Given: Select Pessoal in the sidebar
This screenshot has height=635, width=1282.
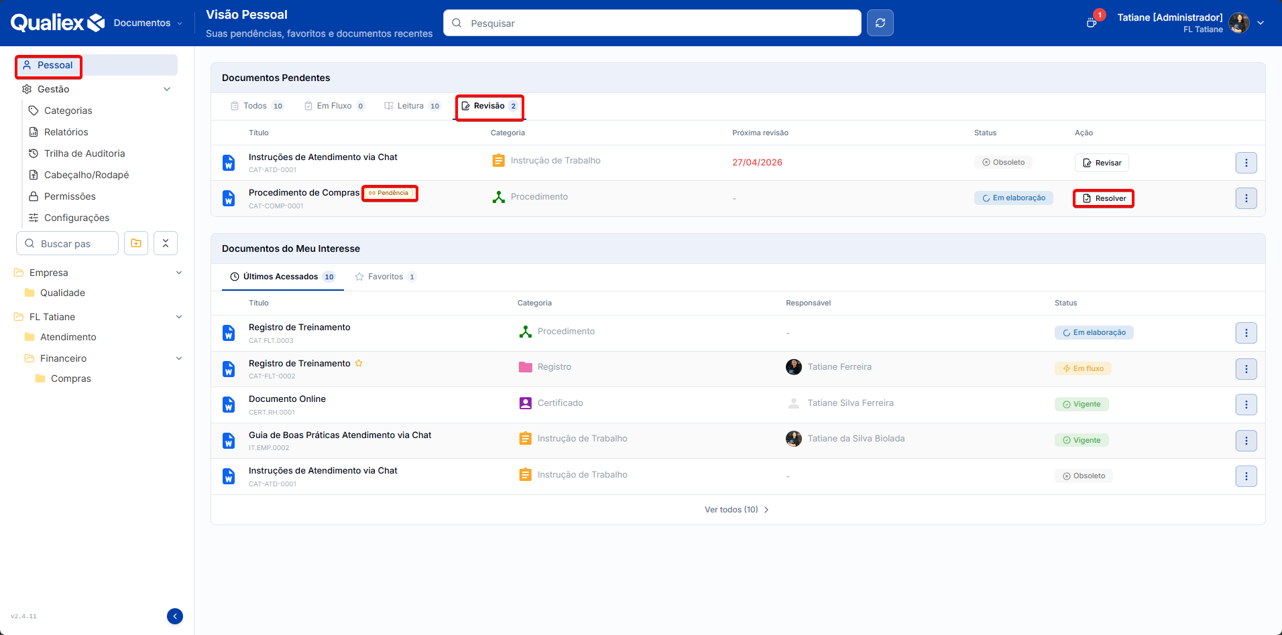Looking at the screenshot, I should pos(97,65).
